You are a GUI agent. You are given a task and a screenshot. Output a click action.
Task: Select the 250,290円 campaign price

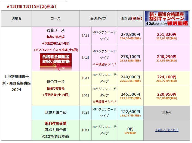coord(167,57)
